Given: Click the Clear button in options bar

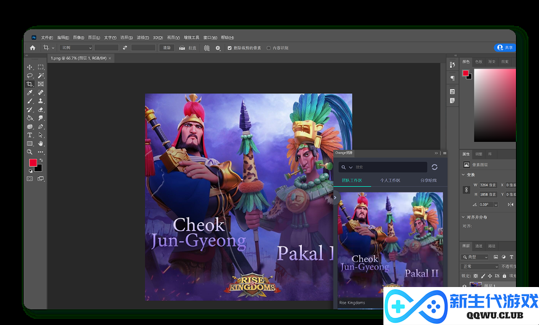Looking at the screenshot, I should pos(167,48).
